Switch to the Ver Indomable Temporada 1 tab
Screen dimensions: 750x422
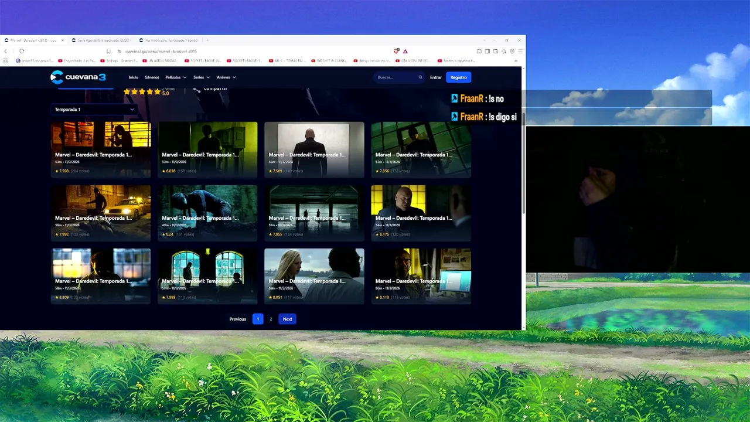(x=170, y=40)
